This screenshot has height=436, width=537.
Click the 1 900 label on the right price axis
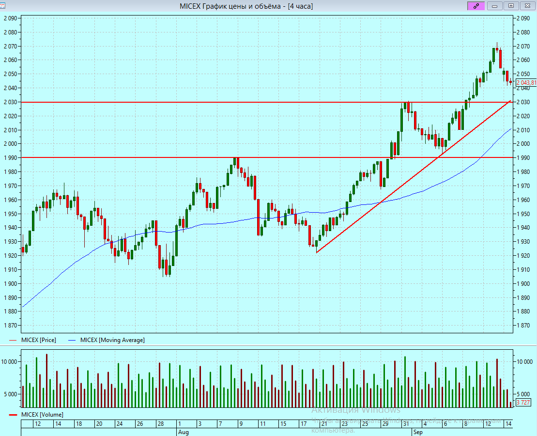click(x=523, y=283)
